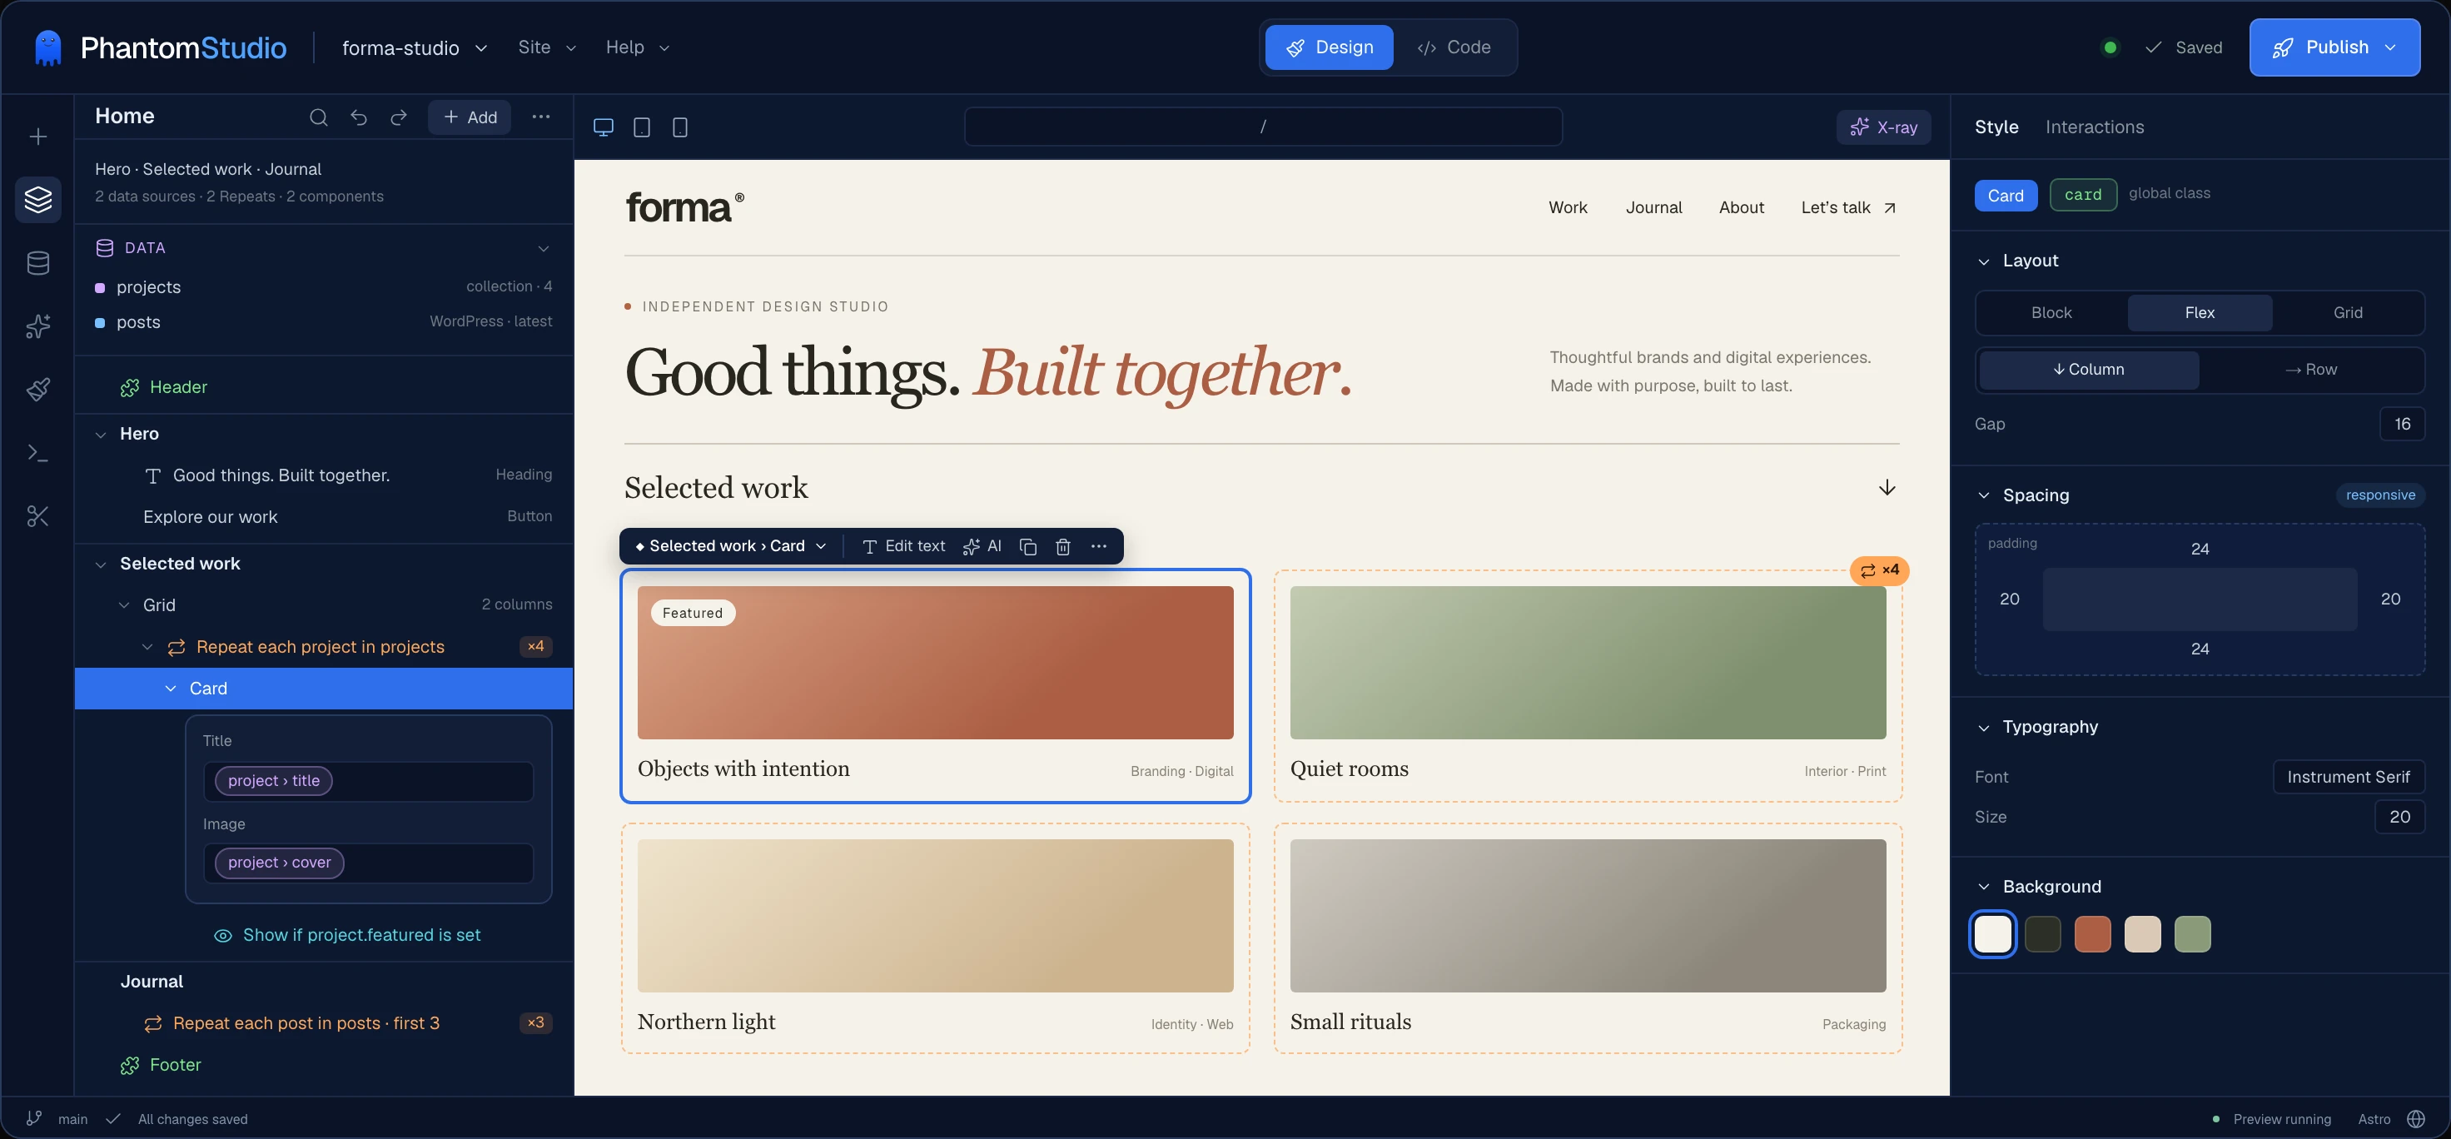Open the Site menu
Viewport: 2451px width, 1139px height.
[x=547, y=47]
